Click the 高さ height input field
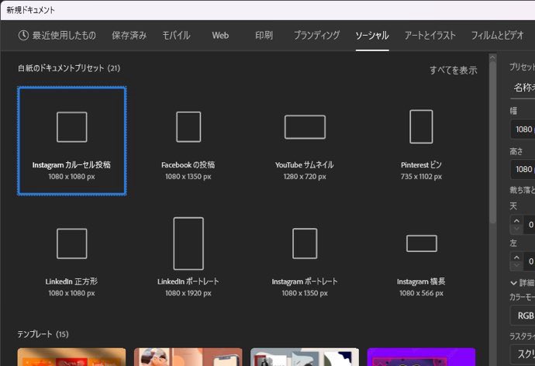The width and height of the screenshot is (535, 366). (x=523, y=169)
